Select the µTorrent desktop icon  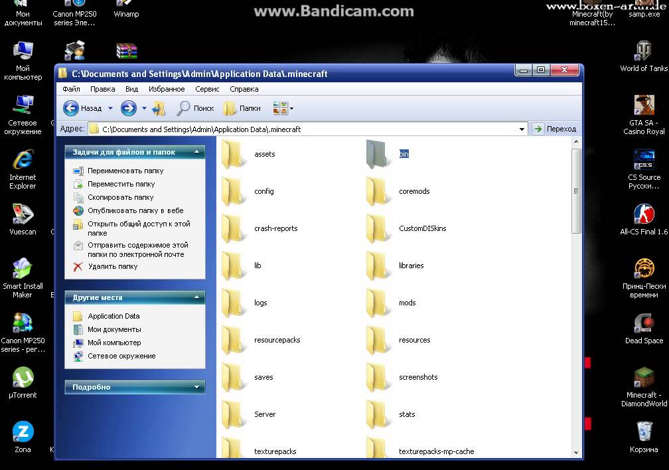coord(23,377)
